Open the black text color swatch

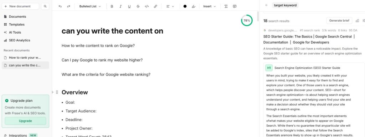[185, 6]
